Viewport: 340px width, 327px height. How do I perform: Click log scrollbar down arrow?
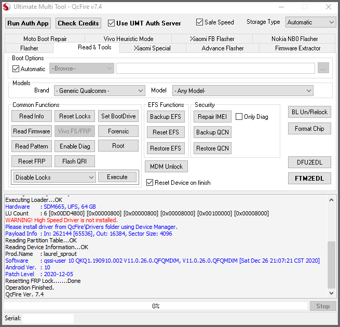point(331,293)
